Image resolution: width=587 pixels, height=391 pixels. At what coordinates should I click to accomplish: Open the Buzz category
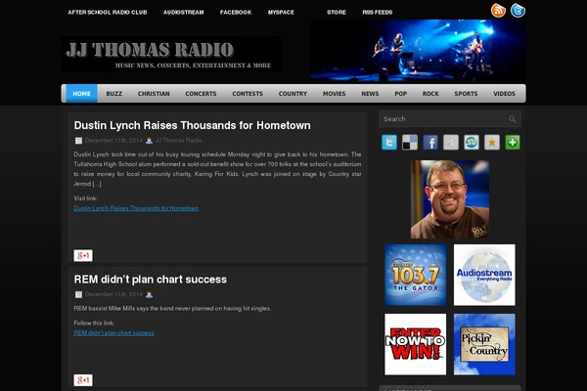point(113,94)
